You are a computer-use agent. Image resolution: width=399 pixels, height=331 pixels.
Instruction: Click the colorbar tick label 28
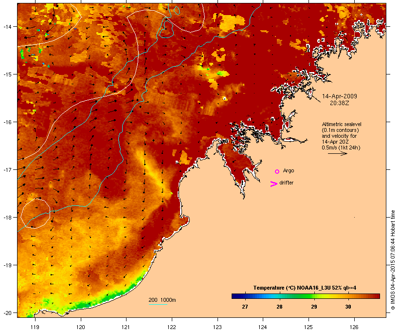point(279,307)
